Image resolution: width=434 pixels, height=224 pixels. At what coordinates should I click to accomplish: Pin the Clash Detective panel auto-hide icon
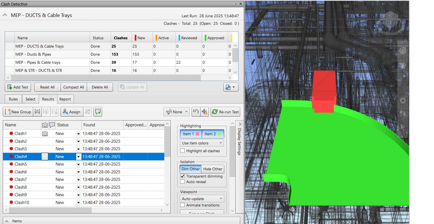(x=235, y=4)
